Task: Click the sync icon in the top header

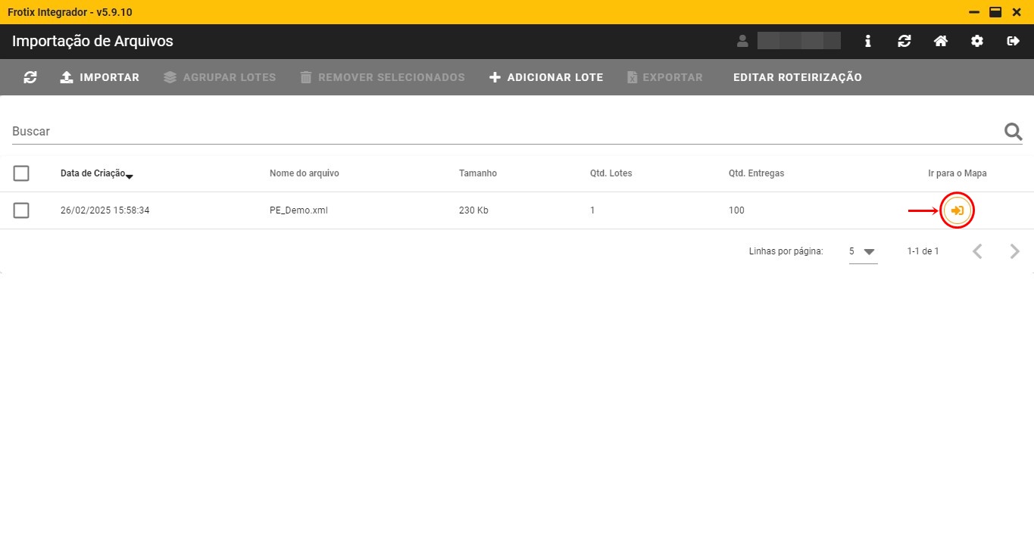Action: (x=904, y=41)
